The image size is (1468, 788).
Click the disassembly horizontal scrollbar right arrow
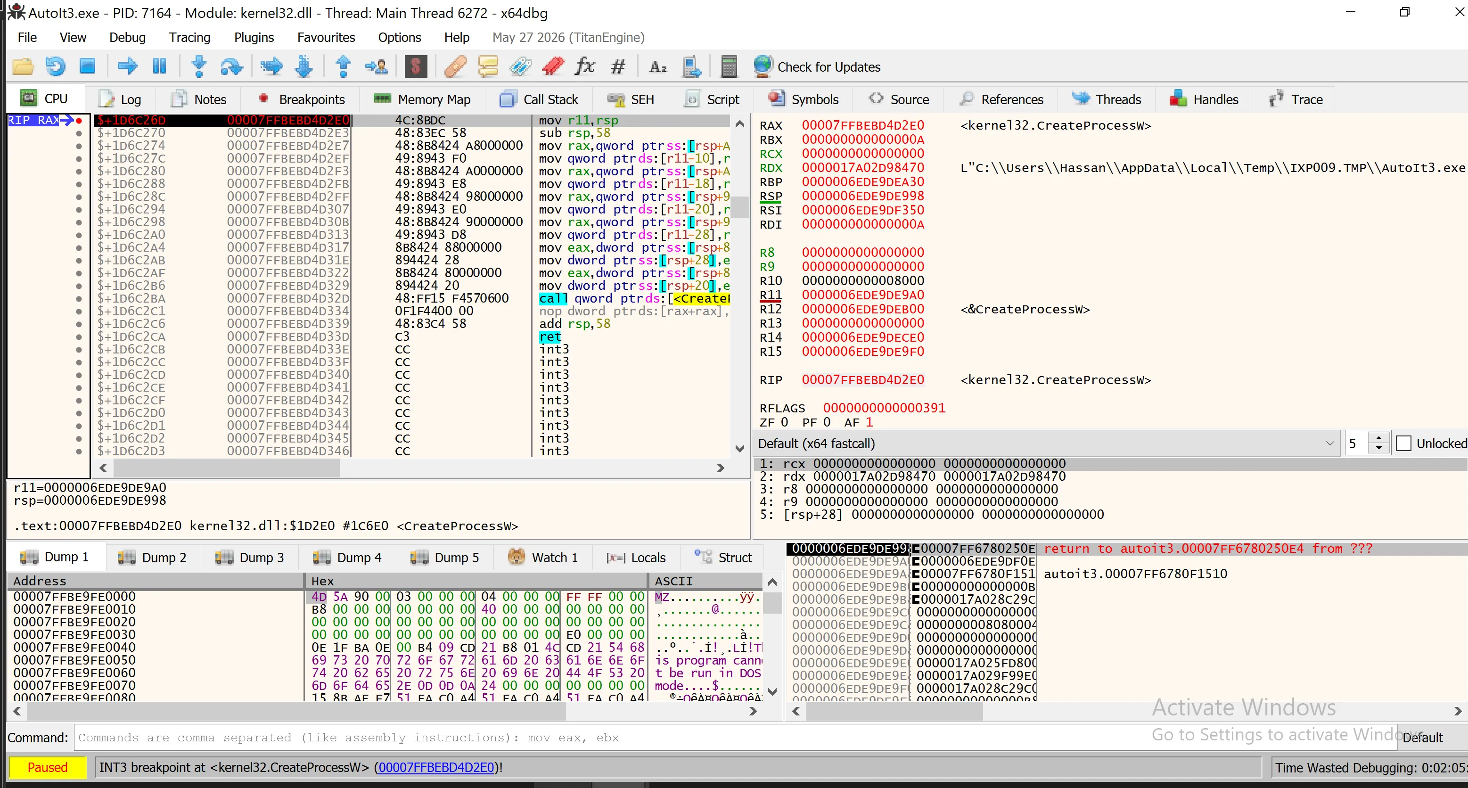click(x=720, y=468)
